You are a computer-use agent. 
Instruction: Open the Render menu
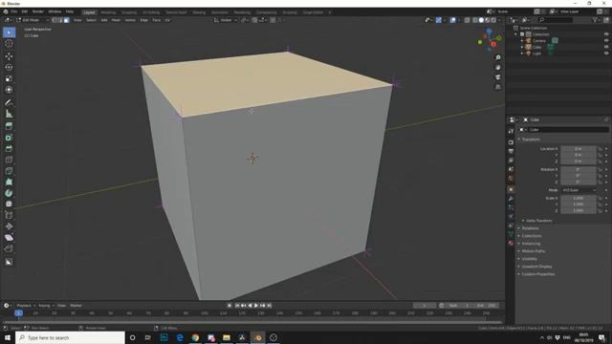point(38,11)
